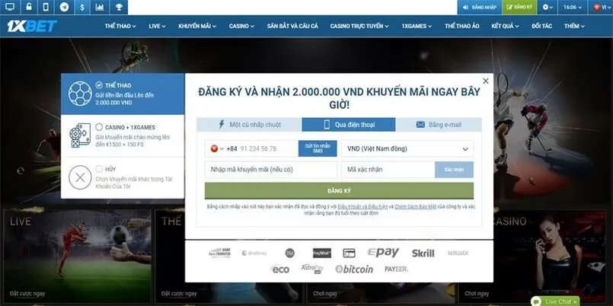Close the registration popup with X

pyautogui.click(x=486, y=81)
